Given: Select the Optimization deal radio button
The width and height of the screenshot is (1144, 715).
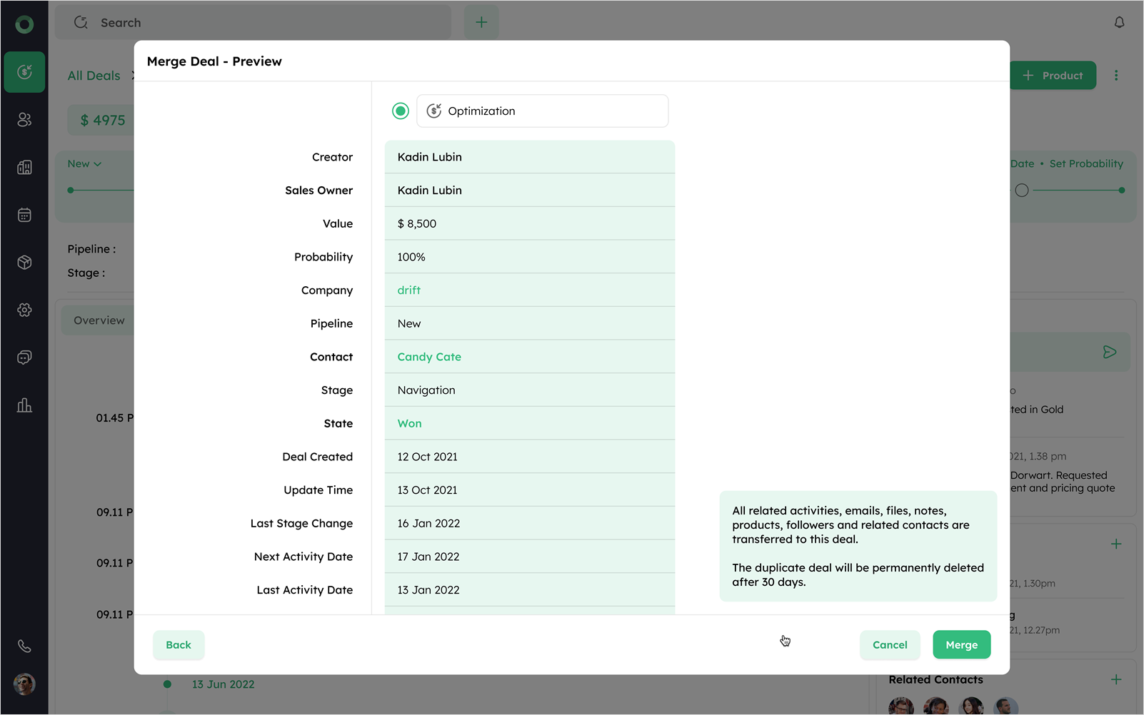Looking at the screenshot, I should point(400,111).
